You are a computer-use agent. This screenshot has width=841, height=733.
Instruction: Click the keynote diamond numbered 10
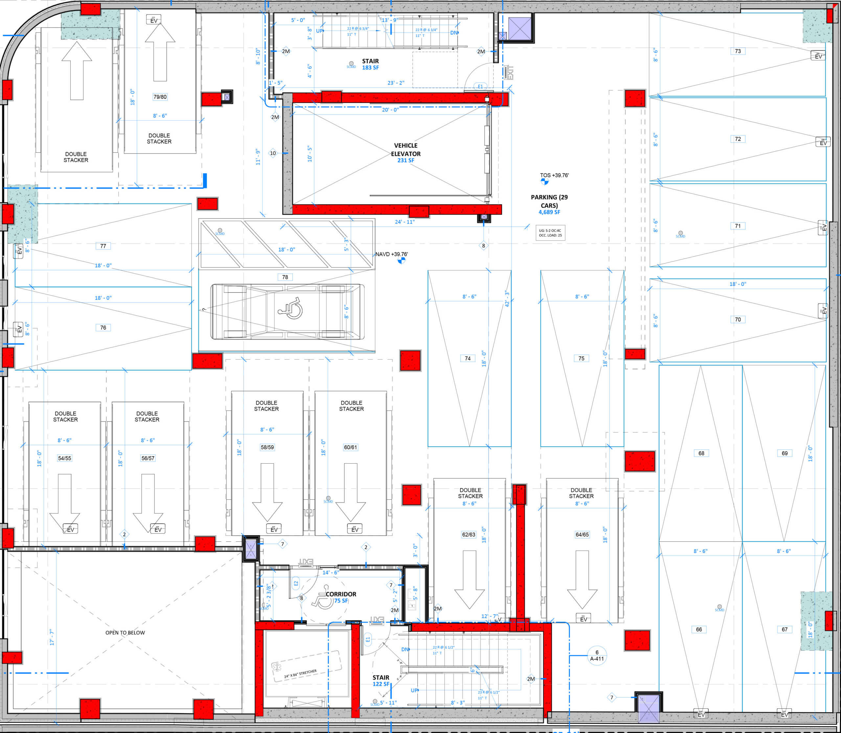pos(273,153)
